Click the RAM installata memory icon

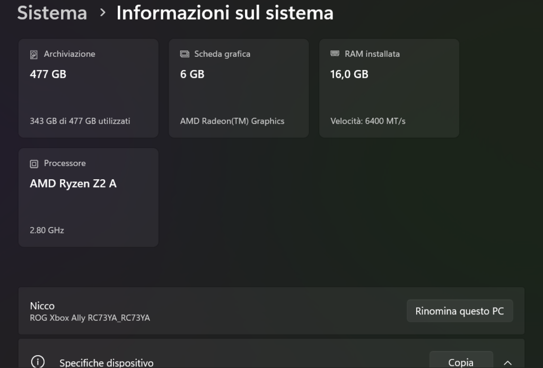pyautogui.click(x=335, y=54)
